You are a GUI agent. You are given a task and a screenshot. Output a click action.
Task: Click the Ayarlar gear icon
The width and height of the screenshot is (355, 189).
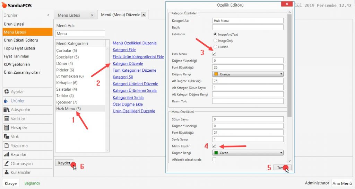click(6, 92)
